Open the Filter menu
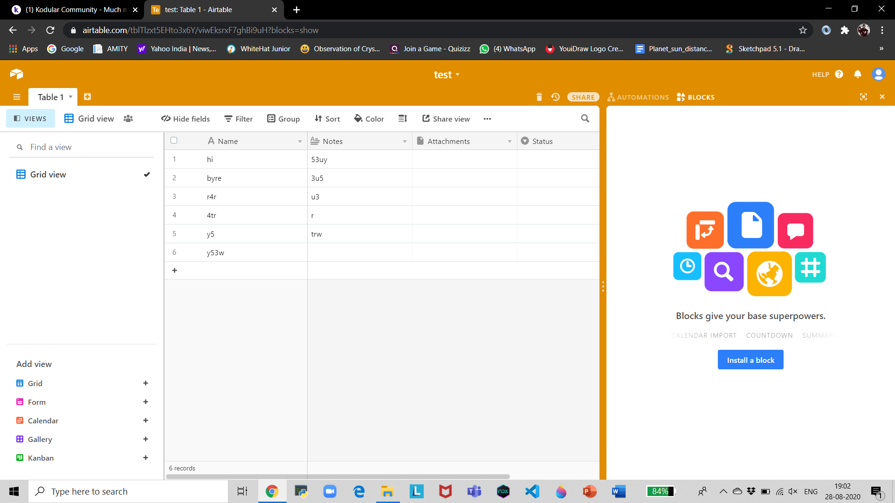The width and height of the screenshot is (895, 503). [x=238, y=119]
